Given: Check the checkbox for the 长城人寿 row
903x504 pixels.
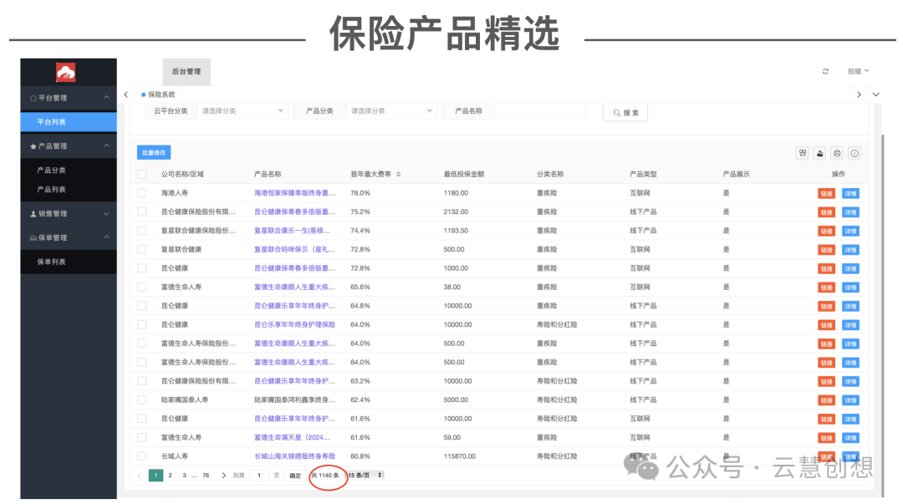Looking at the screenshot, I should click(141, 456).
